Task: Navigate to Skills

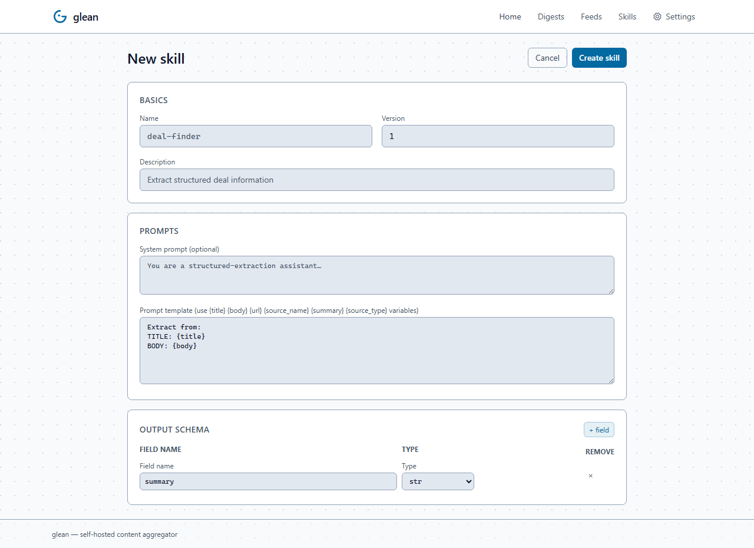Action: point(627,16)
